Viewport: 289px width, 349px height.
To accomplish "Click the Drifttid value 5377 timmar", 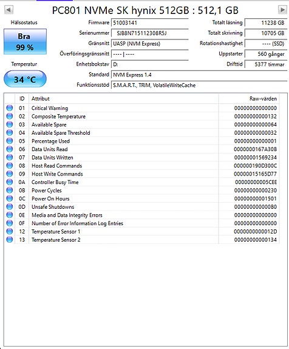I will 266,64.
